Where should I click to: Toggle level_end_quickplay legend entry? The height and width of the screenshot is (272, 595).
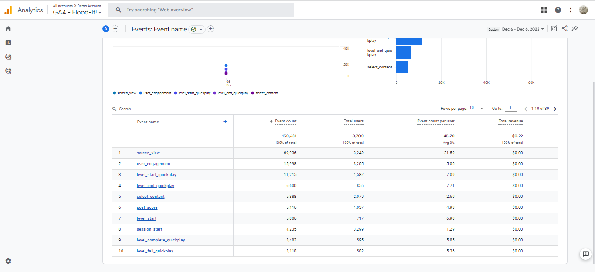231,93
